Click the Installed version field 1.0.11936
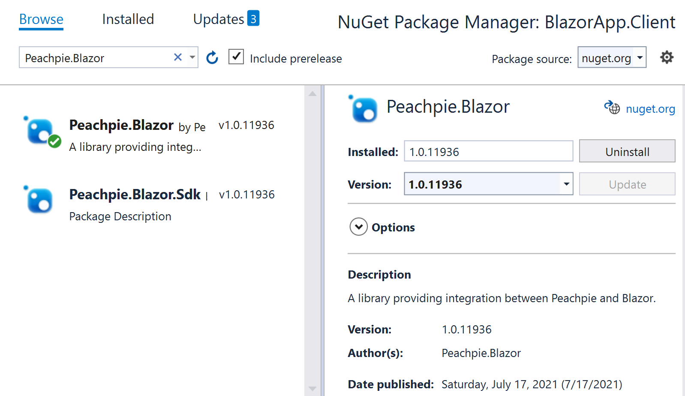The height and width of the screenshot is (396, 685). 488,151
